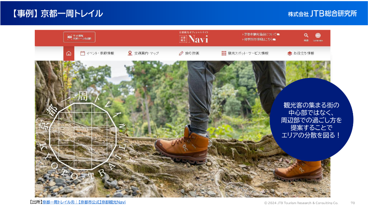Screen dimensions: 368x206
Task: Expand the お役立ち情報 menu
Action: tap(304, 53)
